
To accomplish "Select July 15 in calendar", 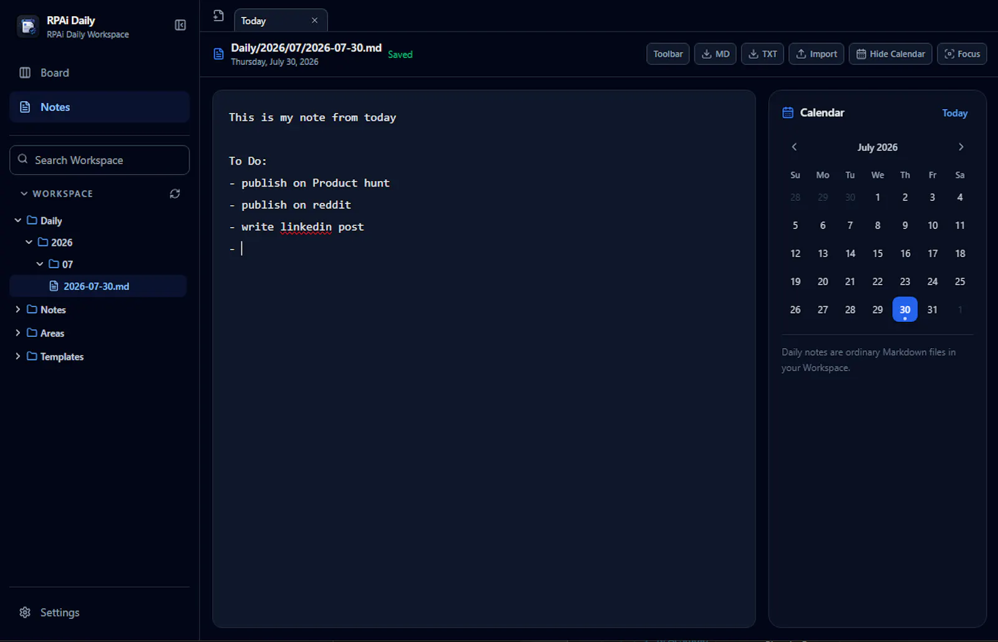I will tap(878, 253).
